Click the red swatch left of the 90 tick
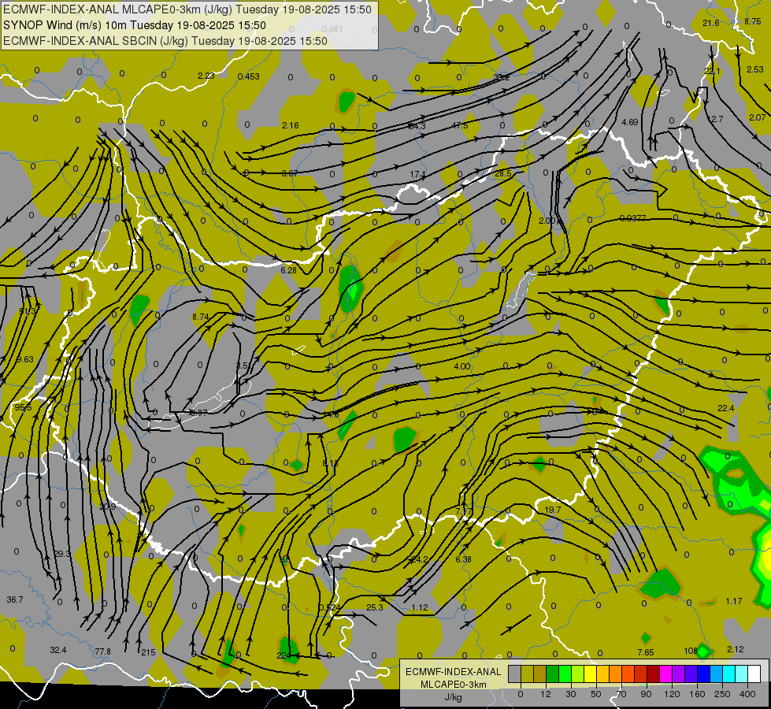The width and height of the screenshot is (771, 709). (641, 674)
